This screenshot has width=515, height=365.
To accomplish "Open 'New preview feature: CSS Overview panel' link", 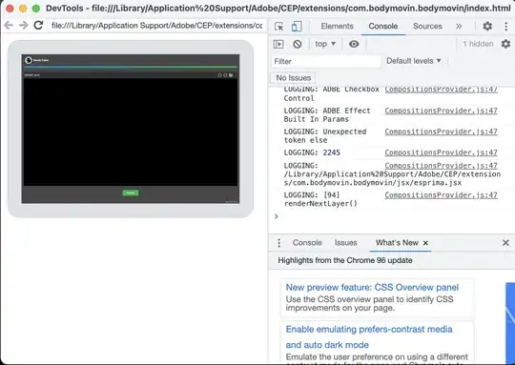I will pyautogui.click(x=372, y=288).
